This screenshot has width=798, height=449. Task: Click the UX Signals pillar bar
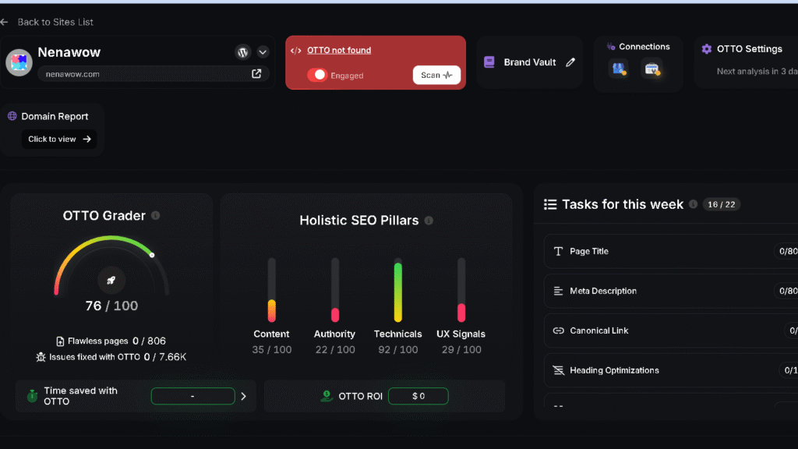pyautogui.click(x=461, y=290)
